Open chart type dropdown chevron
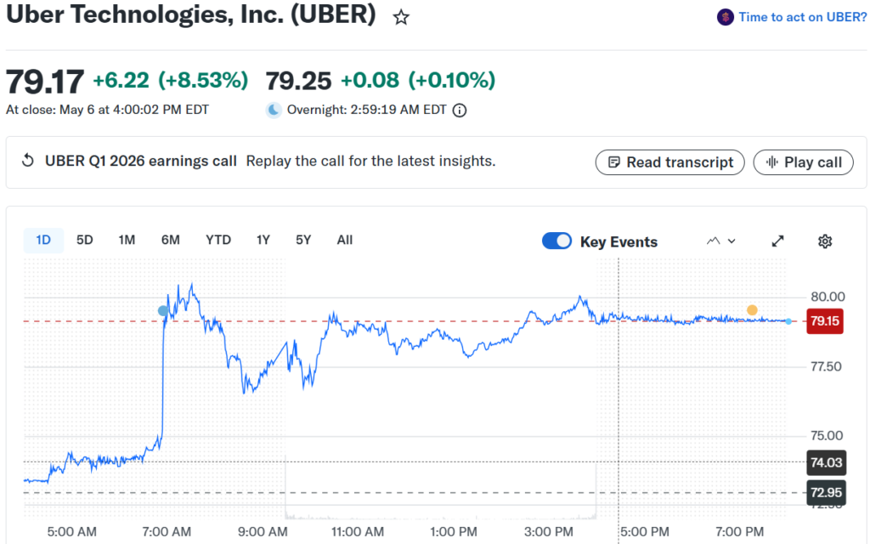This screenshot has width=870, height=544. coord(732,241)
